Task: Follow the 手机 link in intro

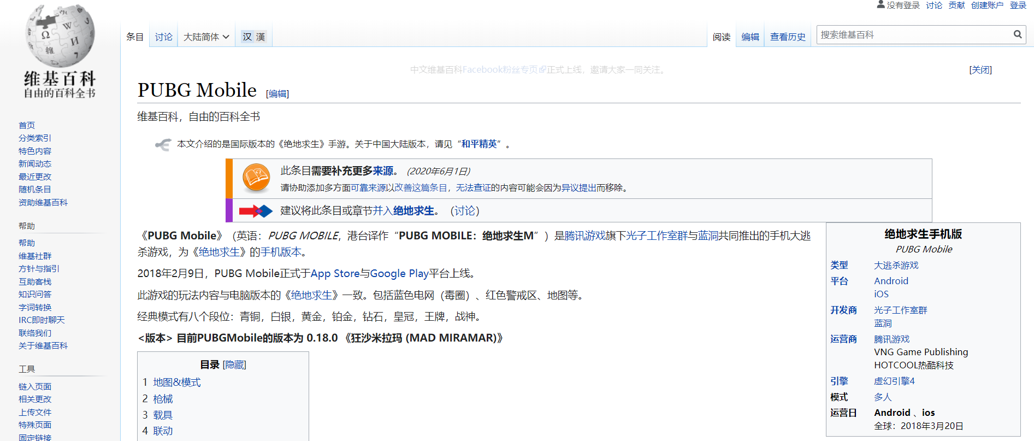Action: (270, 252)
